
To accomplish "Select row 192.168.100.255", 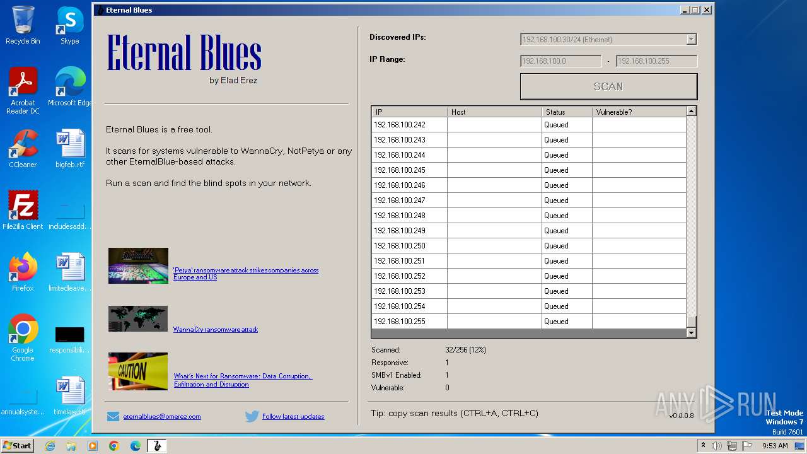I will [x=529, y=322].
